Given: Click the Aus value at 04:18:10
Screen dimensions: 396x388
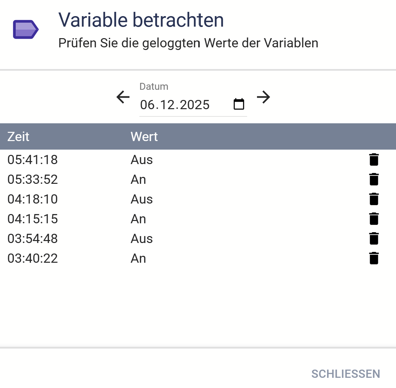Looking at the screenshot, I should [142, 199].
